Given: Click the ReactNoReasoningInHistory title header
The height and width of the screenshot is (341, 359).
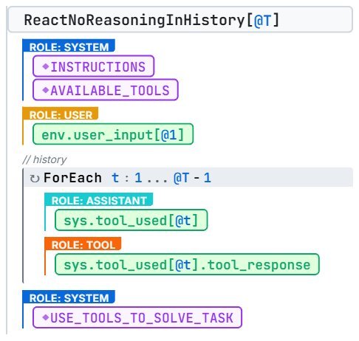Looking at the screenshot, I should (x=180, y=20).
